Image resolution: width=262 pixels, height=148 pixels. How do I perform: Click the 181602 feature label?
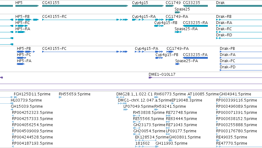coord(143,143)
